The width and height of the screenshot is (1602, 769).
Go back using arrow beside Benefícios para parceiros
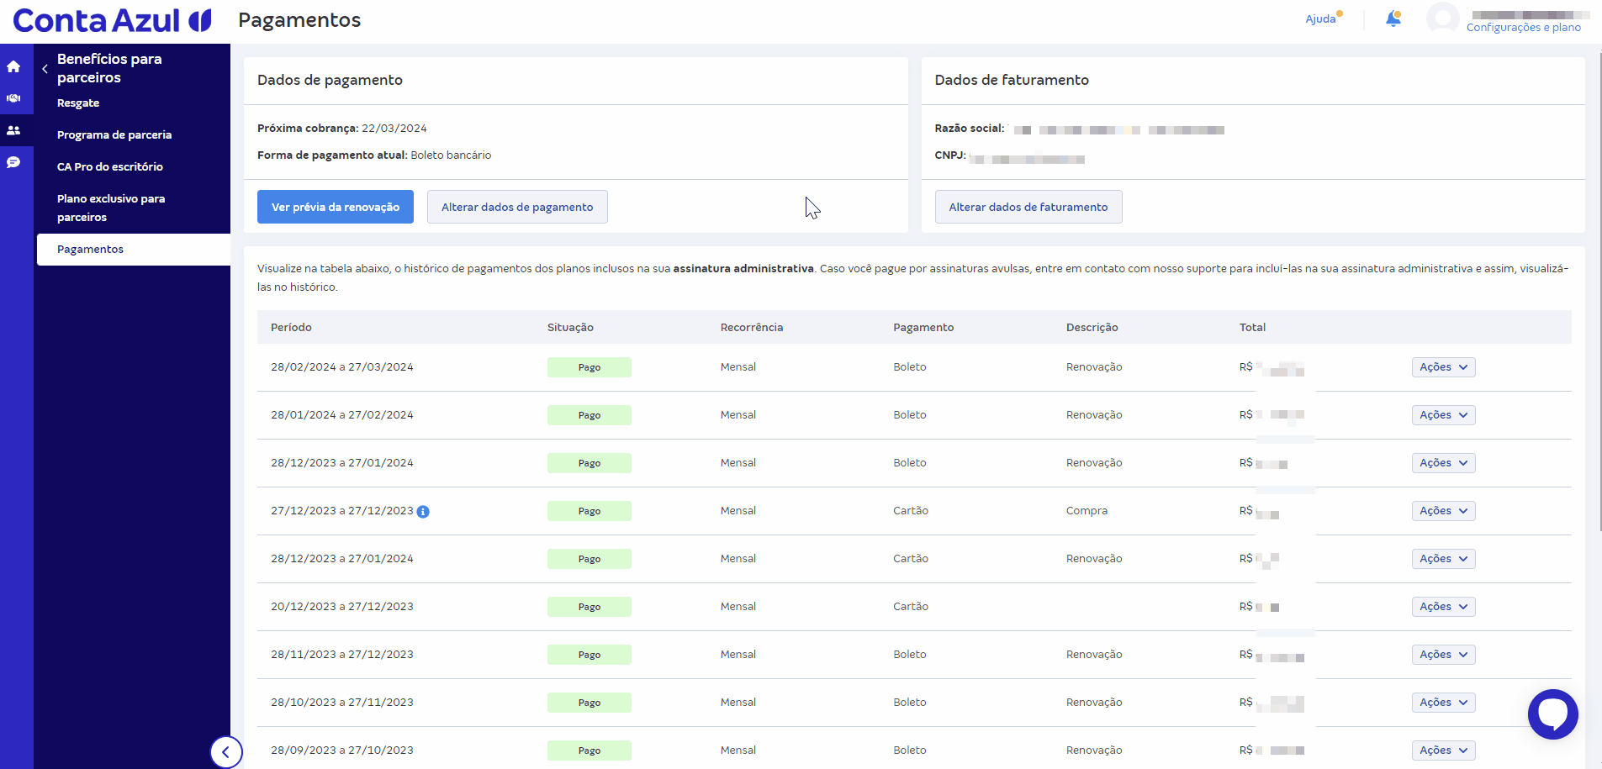pyautogui.click(x=45, y=69)
